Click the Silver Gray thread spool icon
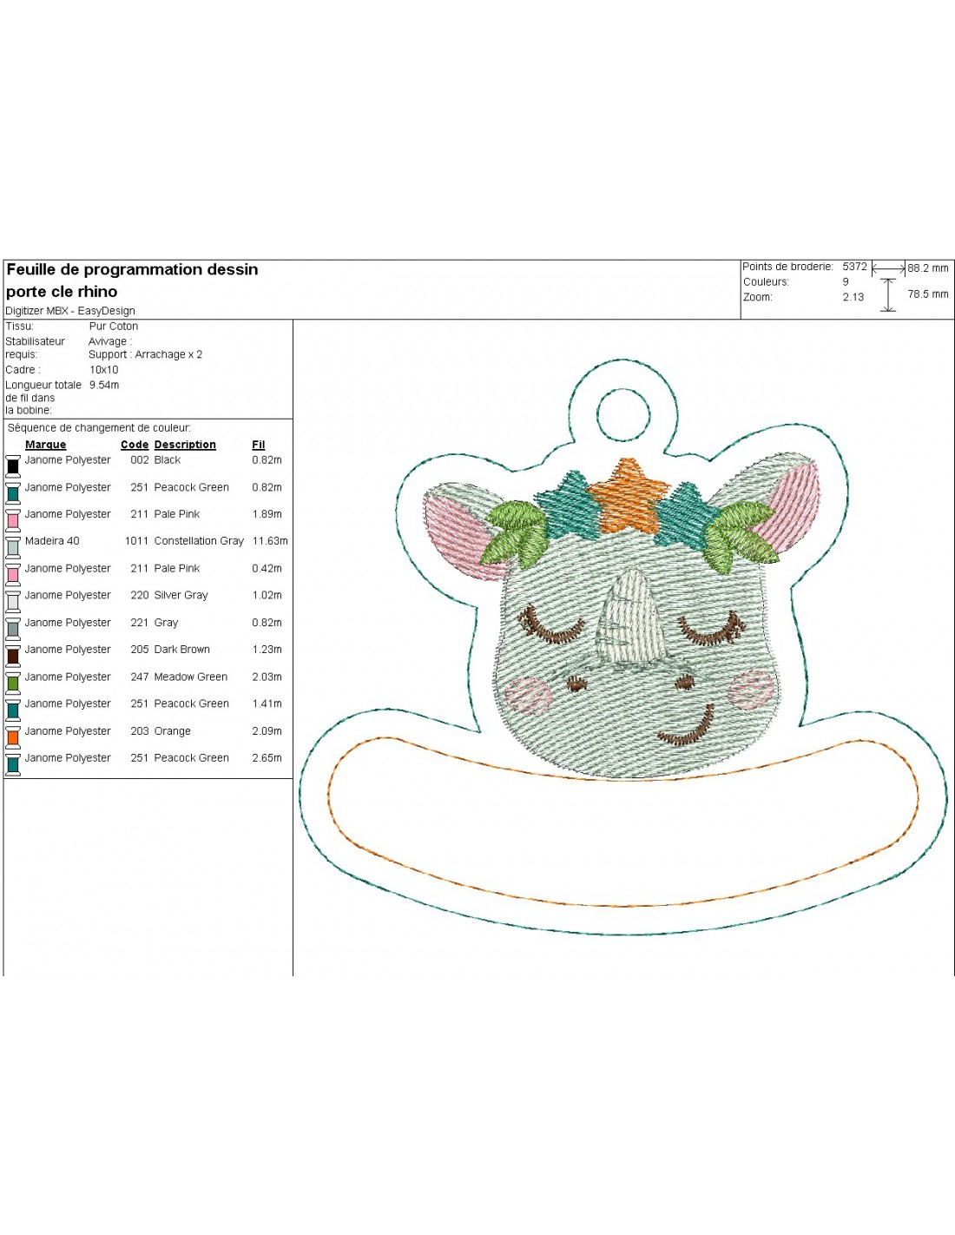955x1235 pixels. 13,600
